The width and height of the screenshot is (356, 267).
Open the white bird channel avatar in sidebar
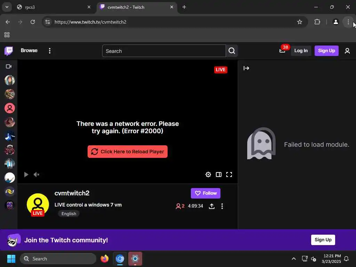coord(9,178)
